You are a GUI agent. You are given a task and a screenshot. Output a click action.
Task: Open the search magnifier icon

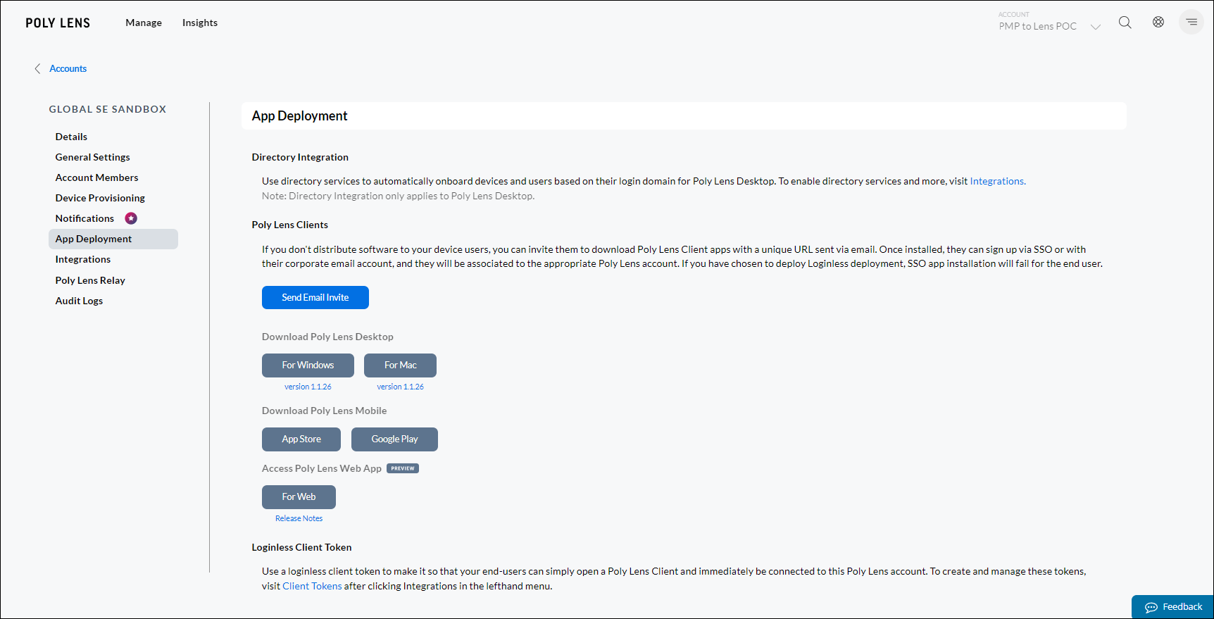pos(1125,23)
